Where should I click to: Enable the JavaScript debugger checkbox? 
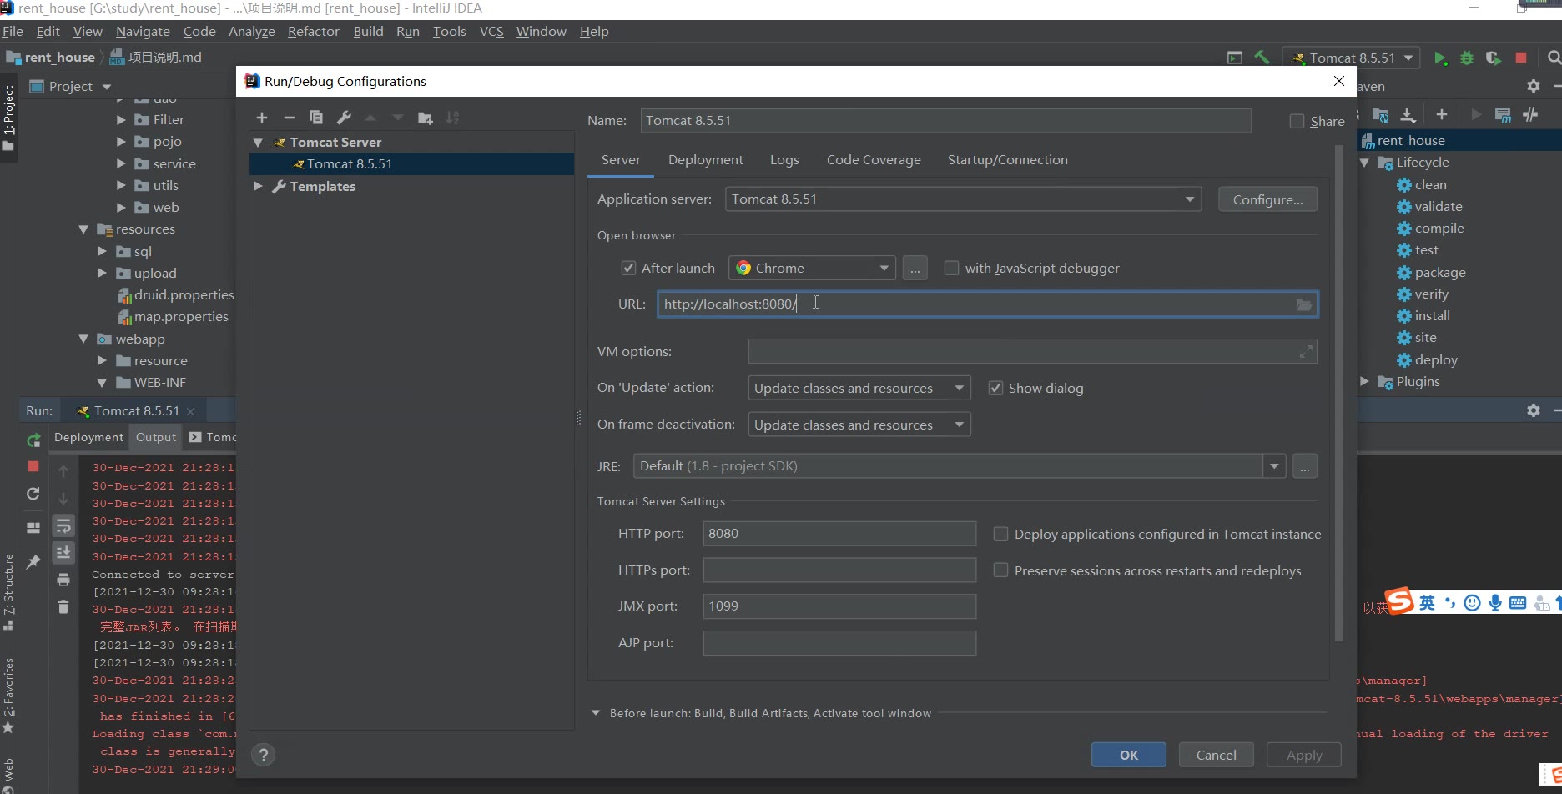[x=951, y=268]
